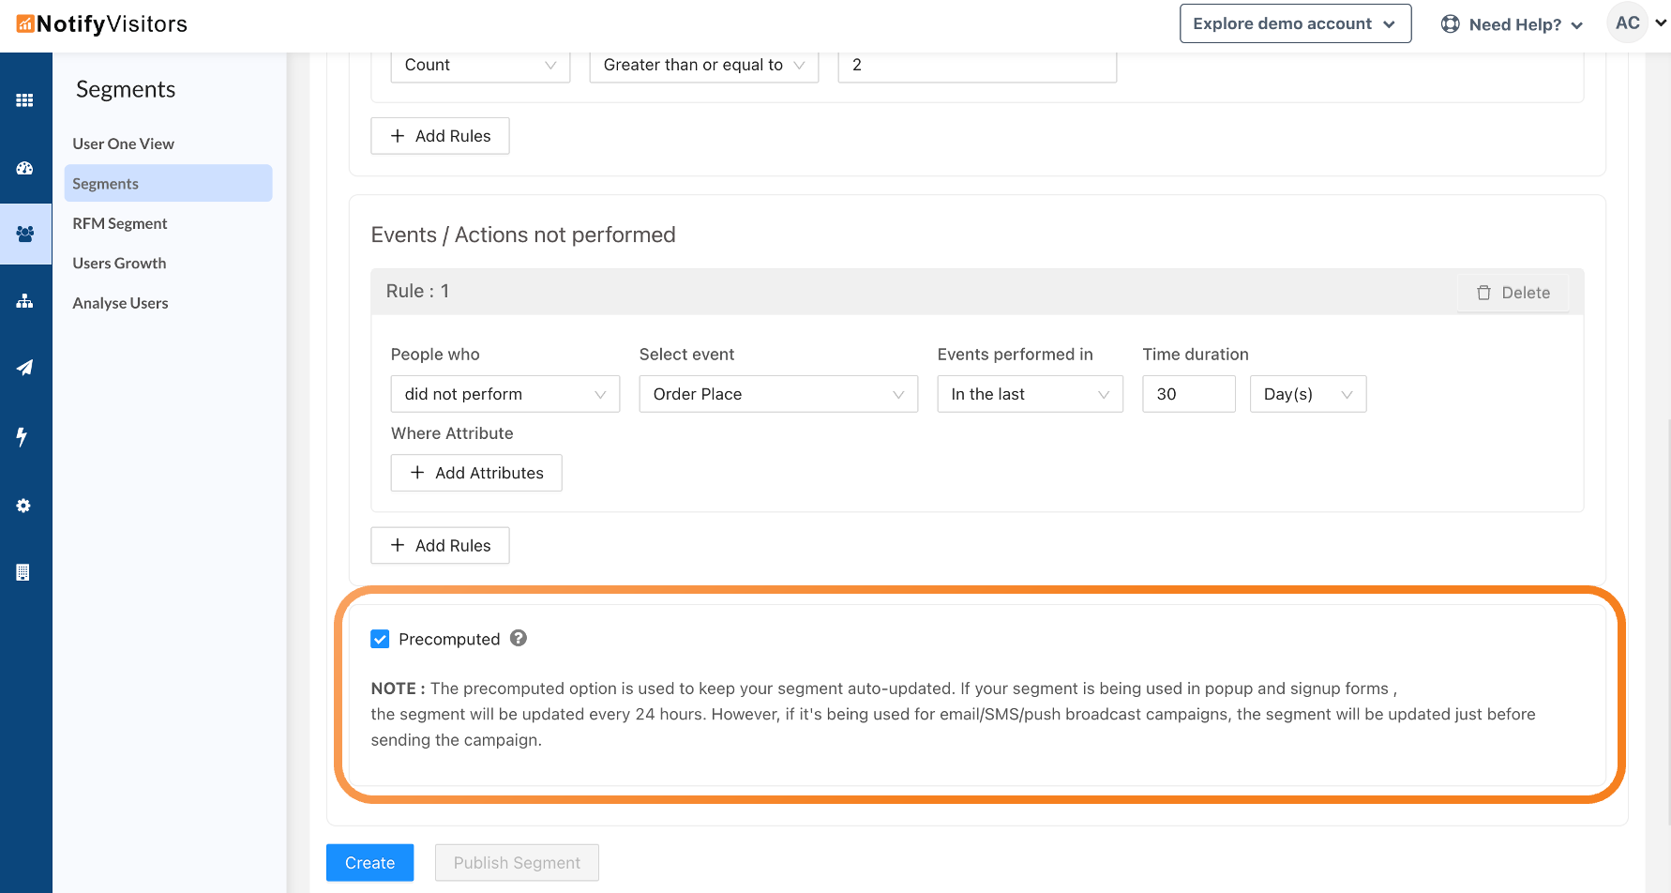This screenshot has height=893, width=1671.
Task: Delete Rule 1
Action: [x=1513, y=293]
